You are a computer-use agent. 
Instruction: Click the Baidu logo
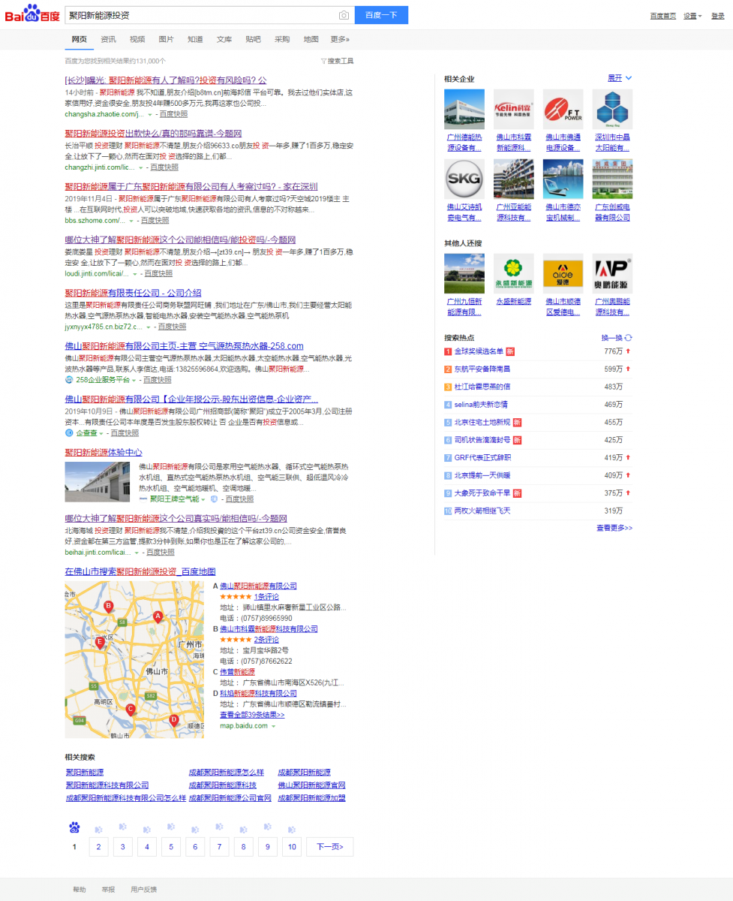point(30,13)
